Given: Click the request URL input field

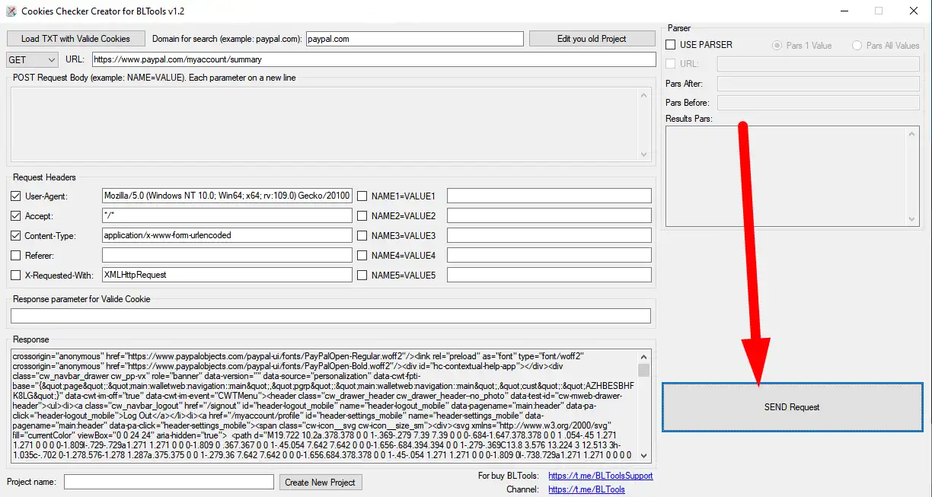Looking at the screenshot, I should point(374,59).
